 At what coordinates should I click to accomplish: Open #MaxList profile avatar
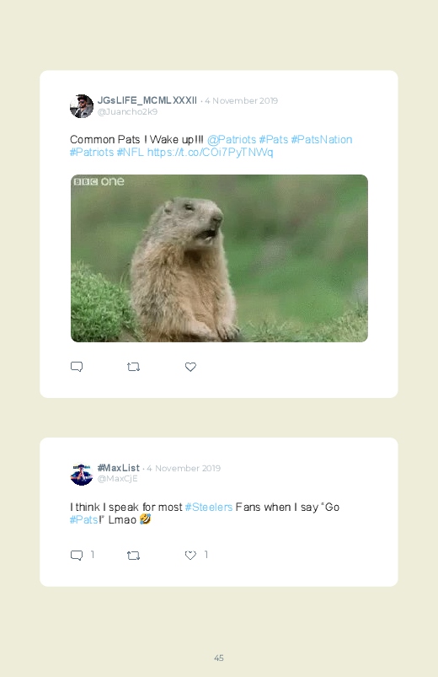82,474
